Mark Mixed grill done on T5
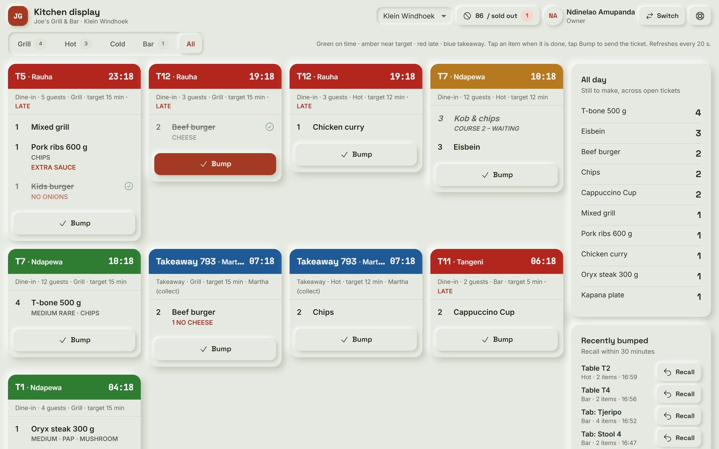Screen dimensions: 719x449 (x=74, y=127)
